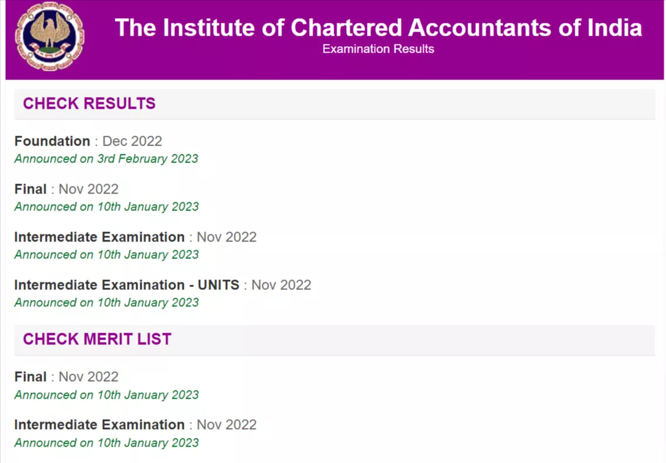The image size is (666, 463).
Task: Click Nov 2022 beside Intermediate Examination results
Action: pyautogui.click(x=226, y=237)
